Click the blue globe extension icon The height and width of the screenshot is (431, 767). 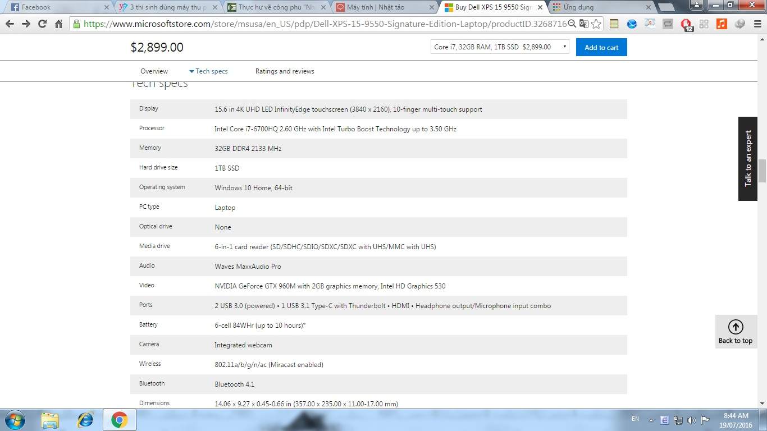[632, 24]
